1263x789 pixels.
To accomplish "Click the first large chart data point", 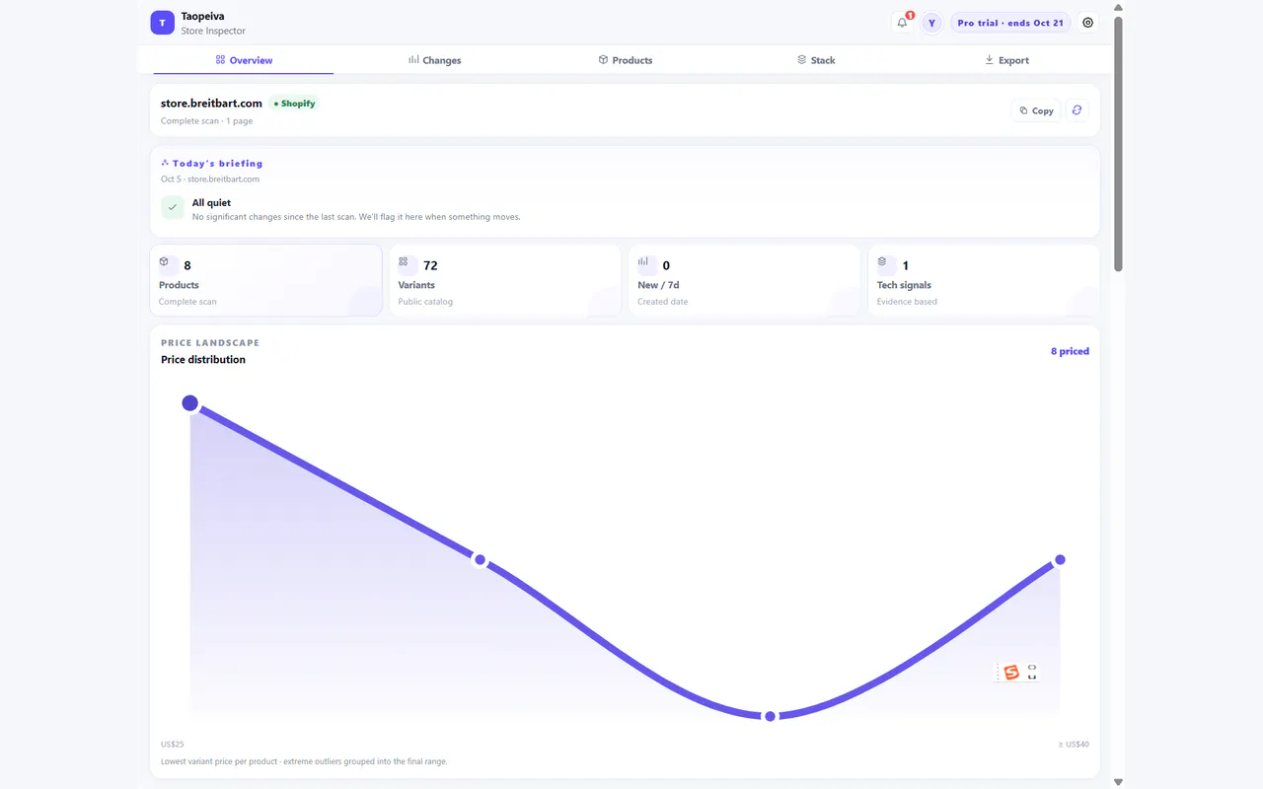I will pyautogui.click(x=190, y=402).
